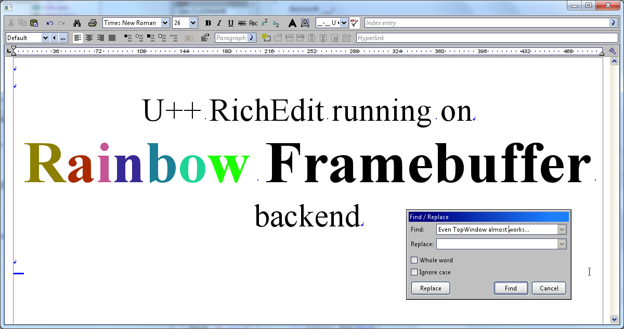Toggle the spell check icon

(355, 23)
